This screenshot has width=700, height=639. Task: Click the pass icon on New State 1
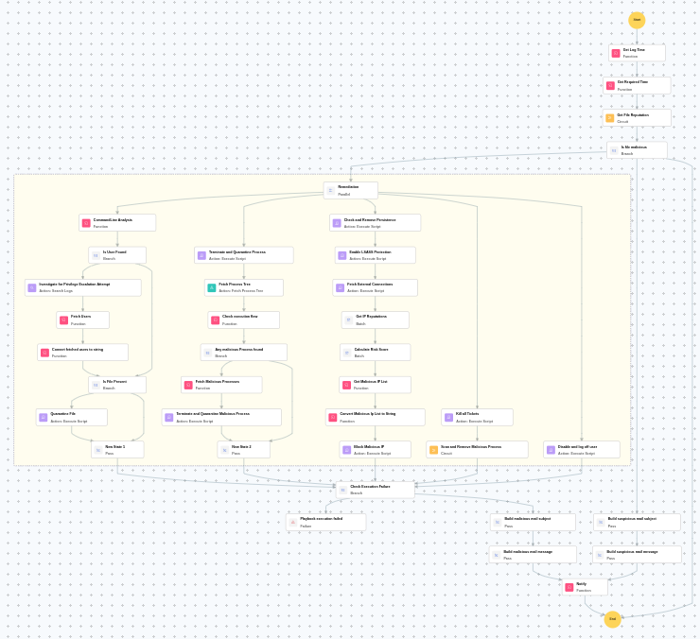[98, 450]
